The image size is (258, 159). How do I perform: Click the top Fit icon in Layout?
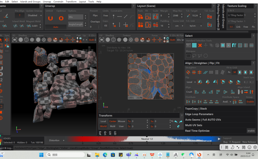[148, 17]
